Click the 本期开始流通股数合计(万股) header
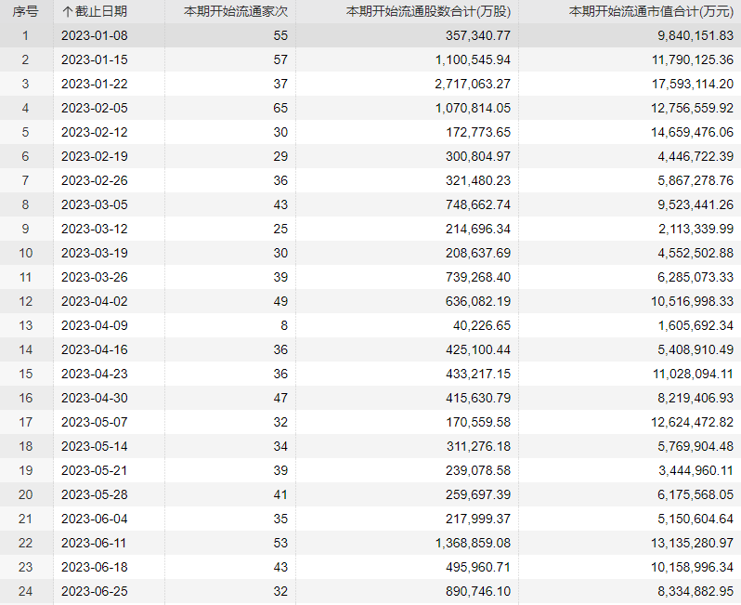 coord(428,11)
